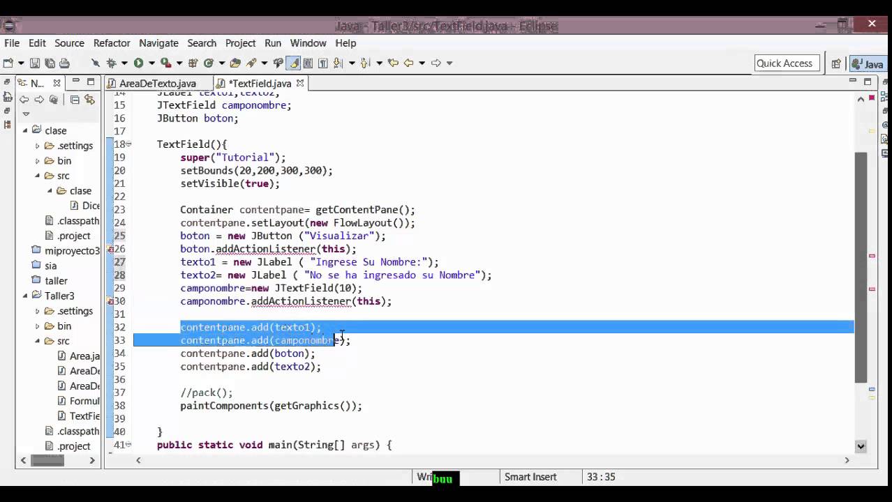Image resolution: width=892 pixels, height=502 pixels.
Task: Collapse the top-level clase project
Action: pyautogui.click(x=25, y=130)
